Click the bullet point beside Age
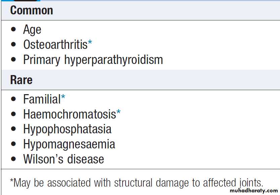 (x=13, y=29)
